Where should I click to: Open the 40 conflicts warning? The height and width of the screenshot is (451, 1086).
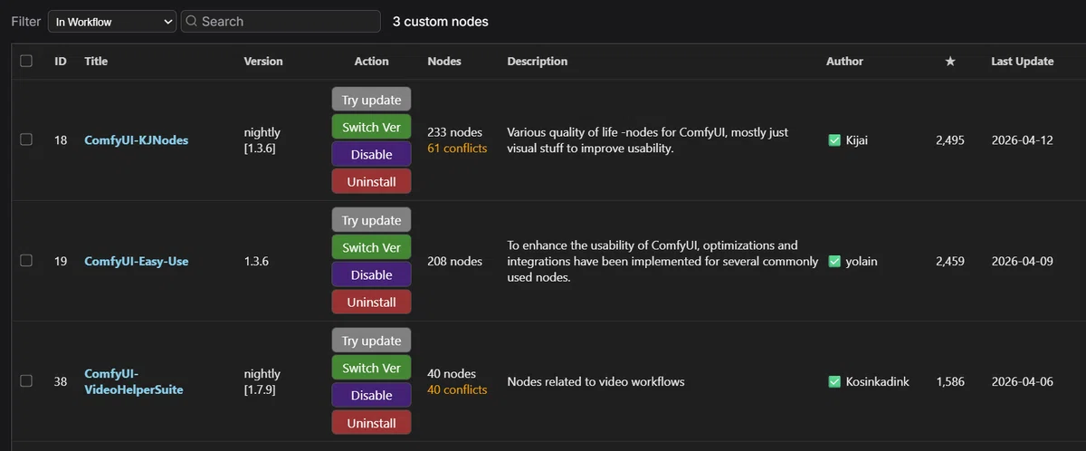pos(457,389)
